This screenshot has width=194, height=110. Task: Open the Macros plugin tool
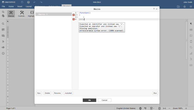pyautogui.click(x=11, y=14)
